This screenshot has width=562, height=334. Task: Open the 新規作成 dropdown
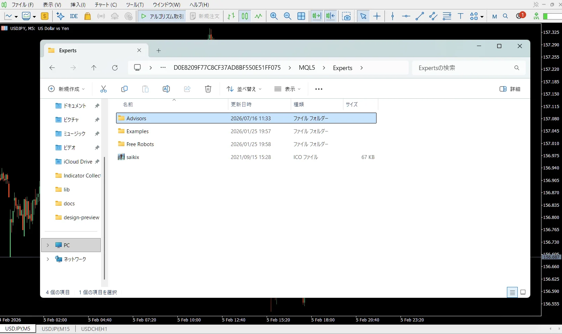[x=66, y=89]
